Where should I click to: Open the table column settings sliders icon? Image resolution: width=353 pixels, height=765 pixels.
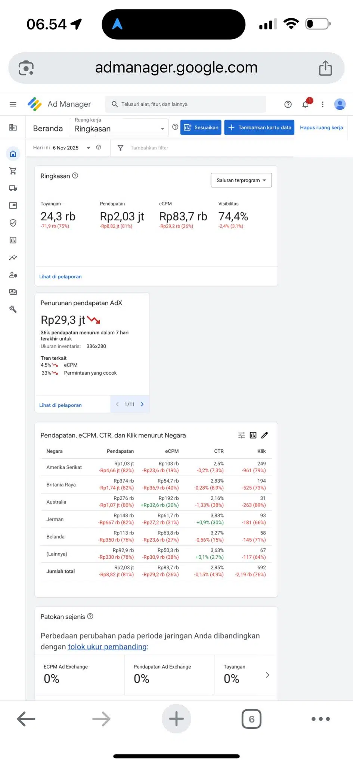[242, 435]
